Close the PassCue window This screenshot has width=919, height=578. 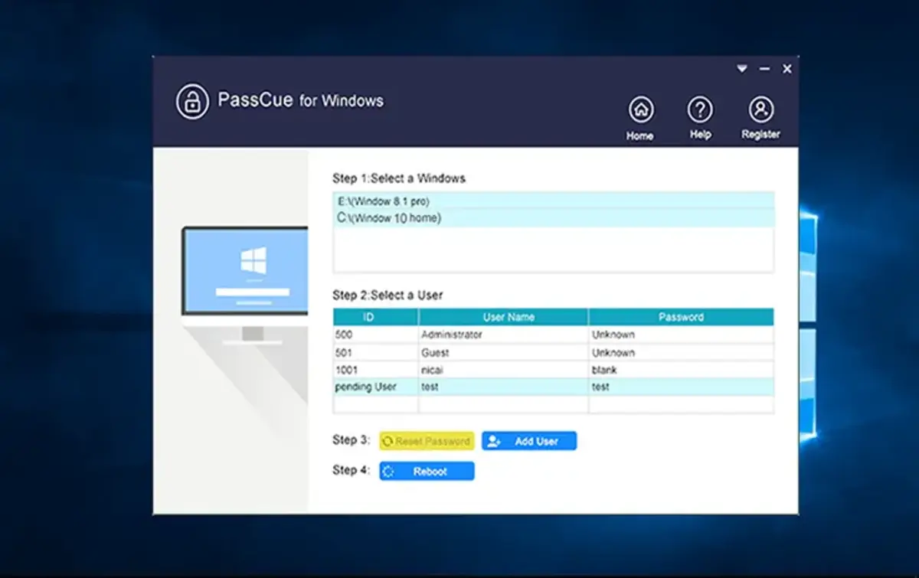(x=787, y=69)
